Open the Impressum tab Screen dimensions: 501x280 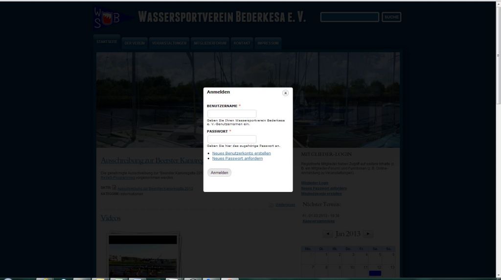click(x=268, y=43)
